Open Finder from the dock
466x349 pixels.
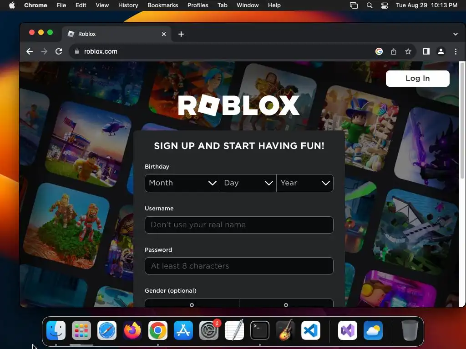click(56, 330)
